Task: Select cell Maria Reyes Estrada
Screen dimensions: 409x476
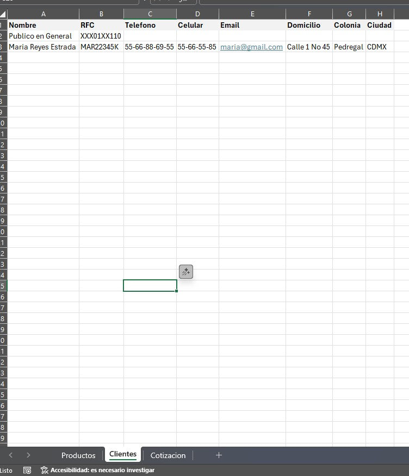Action: coord(44,47)
